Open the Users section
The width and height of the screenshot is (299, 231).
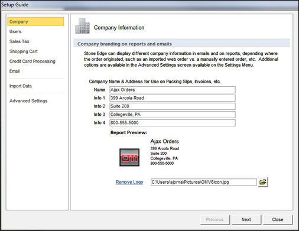click(15, 31)
